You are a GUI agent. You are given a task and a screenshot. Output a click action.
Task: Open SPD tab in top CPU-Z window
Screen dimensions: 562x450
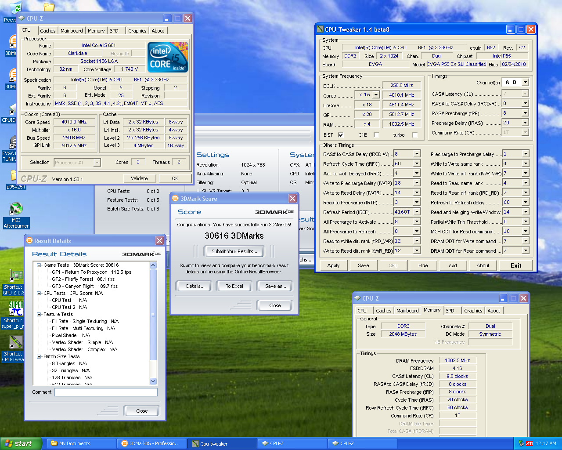click(114, 31)
